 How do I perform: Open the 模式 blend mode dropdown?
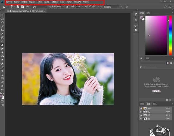point(39,7)
